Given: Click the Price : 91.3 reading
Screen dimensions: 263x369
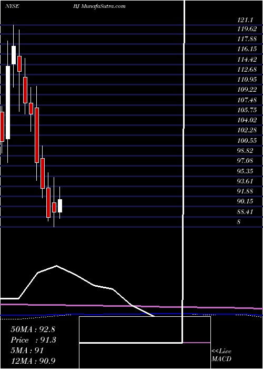Looking at the screenshot, I should coord(34,340).
